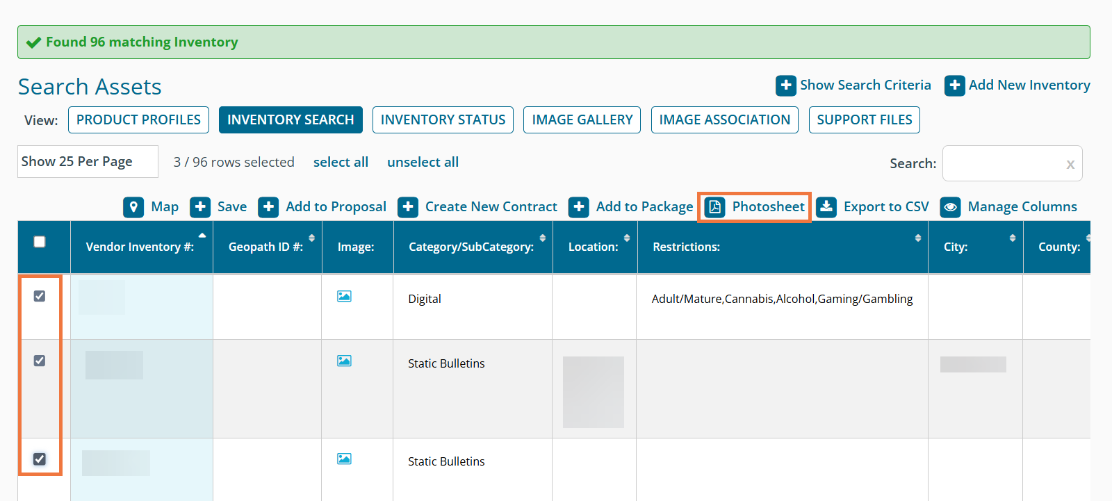Screen dimensions: 1112x501
Task: Open the Show 25 Per Page dropdown
Action: pos(88,162)
